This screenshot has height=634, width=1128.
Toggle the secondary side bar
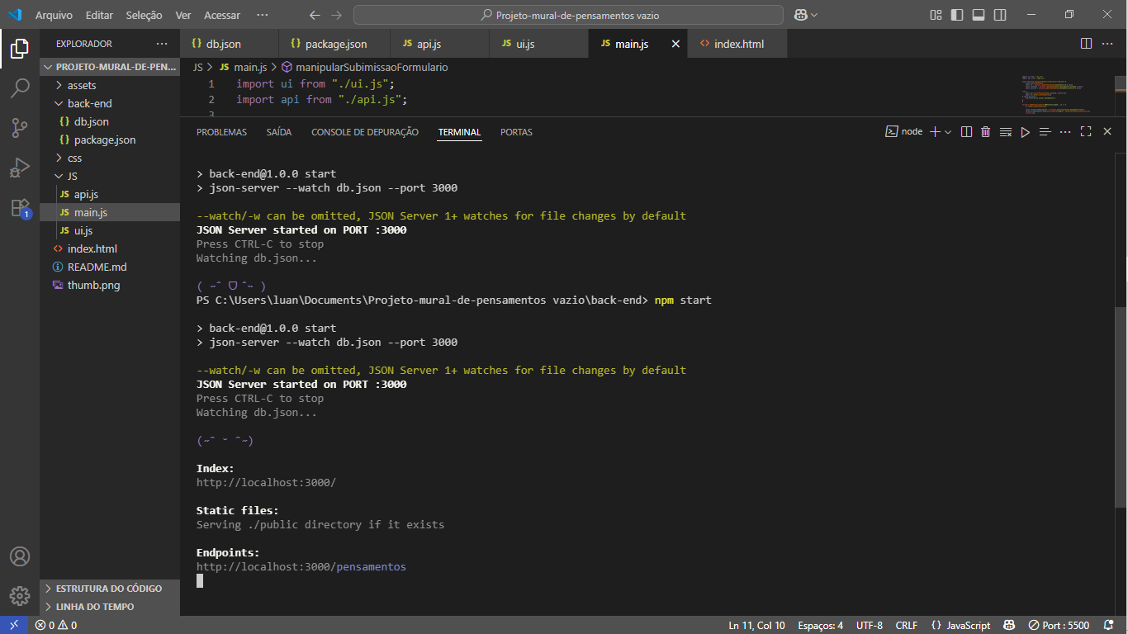[1000, 15]
